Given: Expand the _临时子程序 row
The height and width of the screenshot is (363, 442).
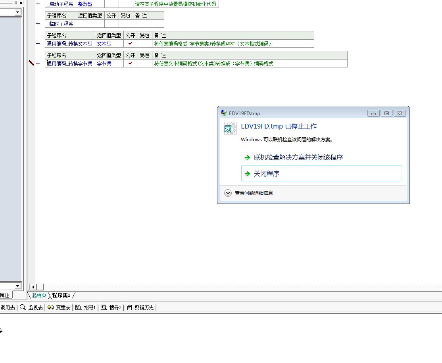Looking at the screenshot, I should pyautogui.click(x=38, y=24).
